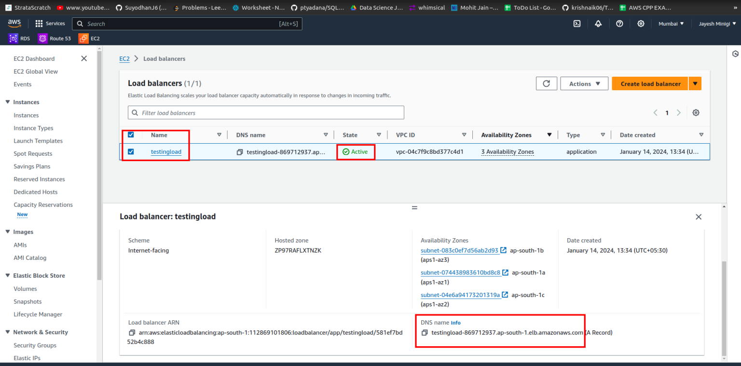
Task: Open the help menu question mark icon
Action: point(619,23)
